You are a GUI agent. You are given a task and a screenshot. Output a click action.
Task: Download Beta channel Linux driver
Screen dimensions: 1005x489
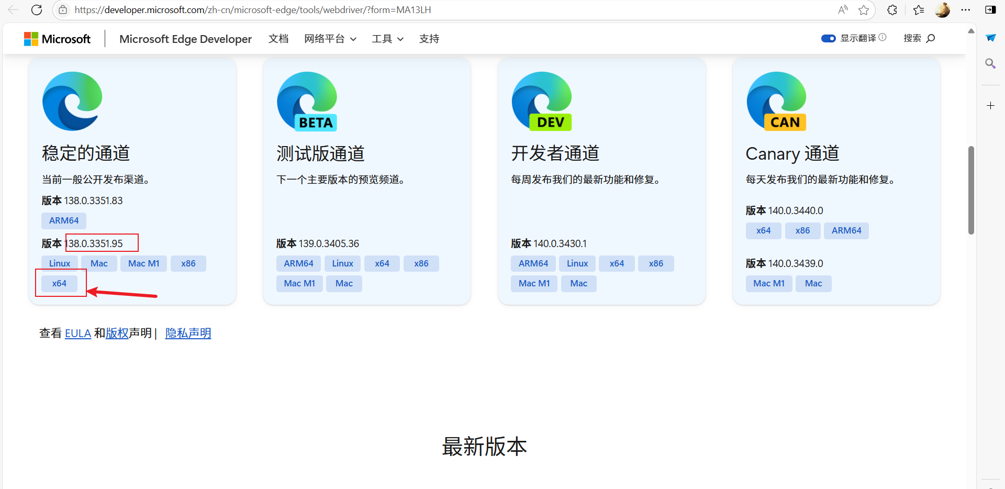(343, 263)
